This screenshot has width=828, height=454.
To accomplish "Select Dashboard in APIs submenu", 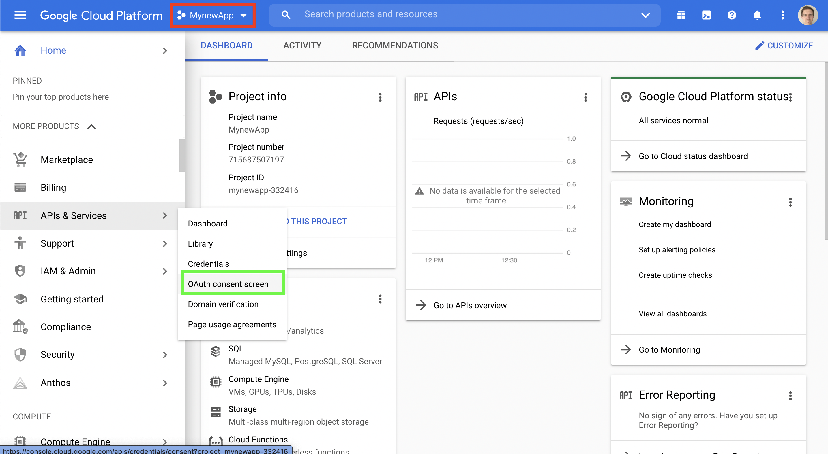I will (207, 223).
